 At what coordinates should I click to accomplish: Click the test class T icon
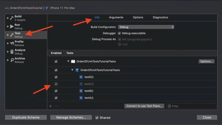[x=77, y=70]
